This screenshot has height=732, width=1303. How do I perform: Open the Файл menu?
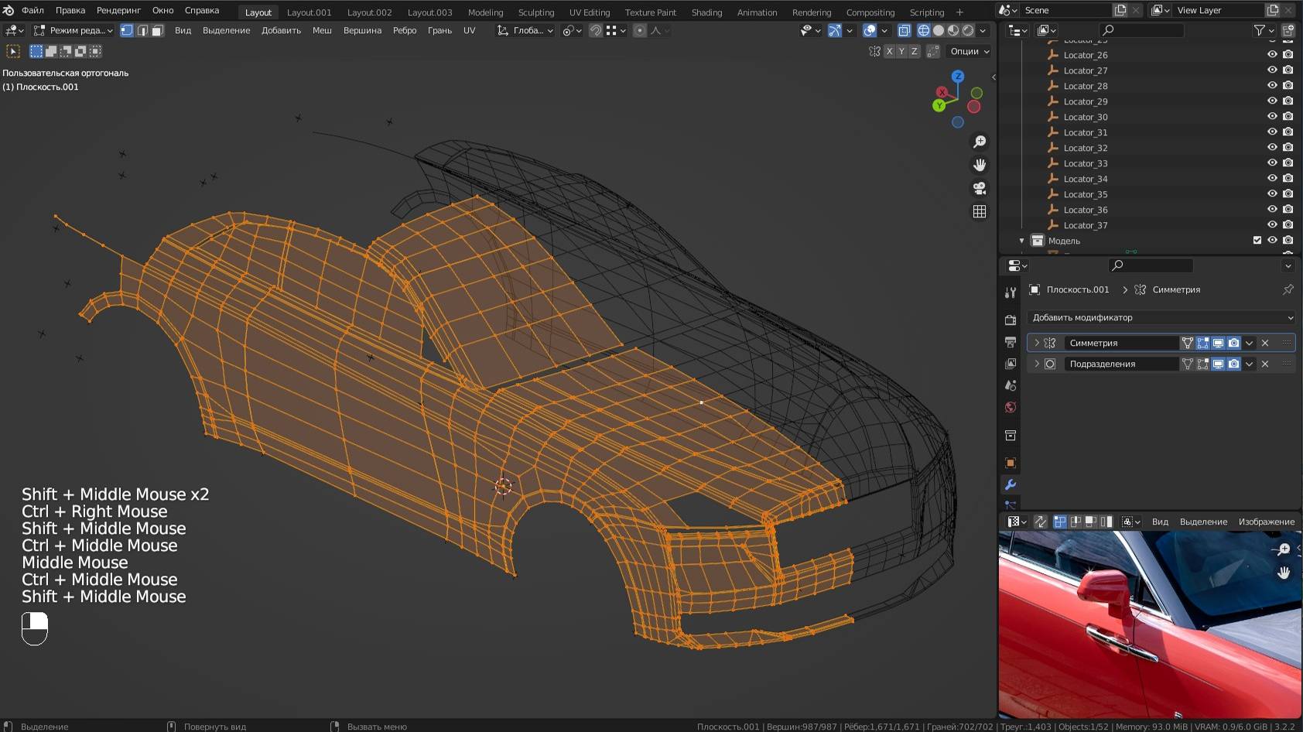coord(32,10)
